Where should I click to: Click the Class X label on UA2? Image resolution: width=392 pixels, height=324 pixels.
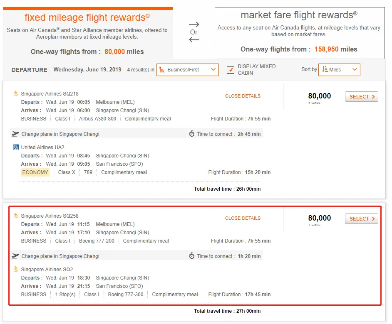click(67, 172)
